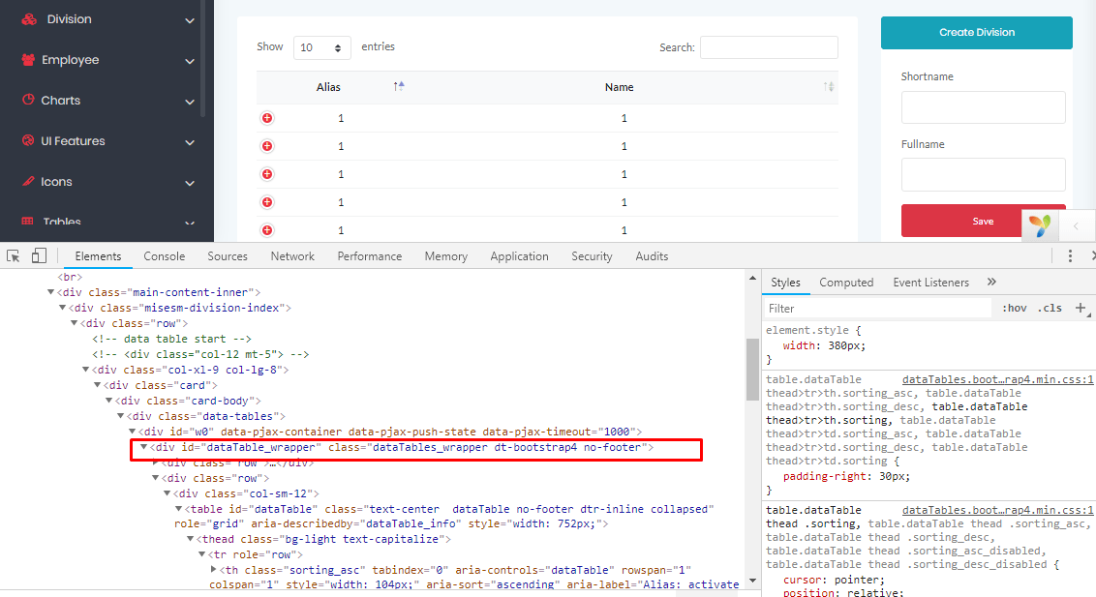The width and height of the screenshot is (1096, 597).
Task: Open the Show entries count dropdown
Action: coord(322,47)
